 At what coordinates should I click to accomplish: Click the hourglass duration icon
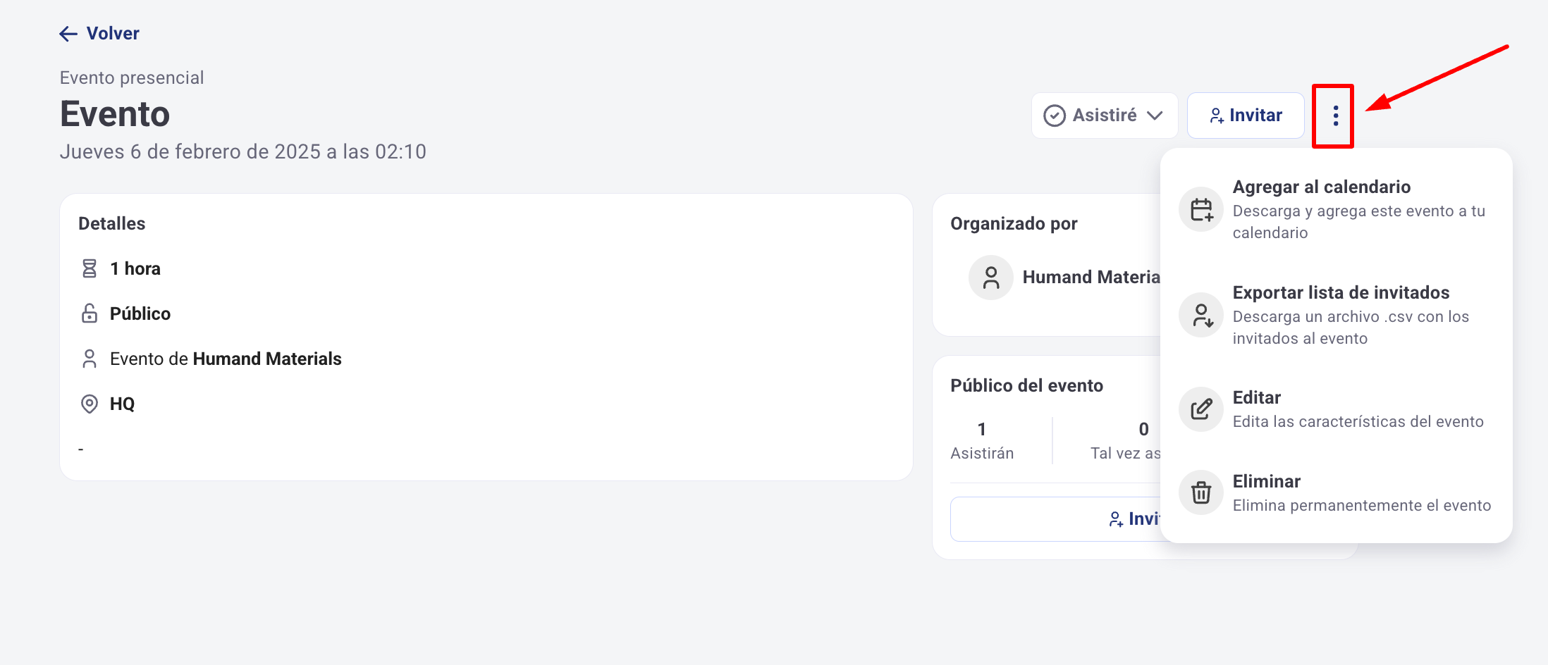coord(90,268)
